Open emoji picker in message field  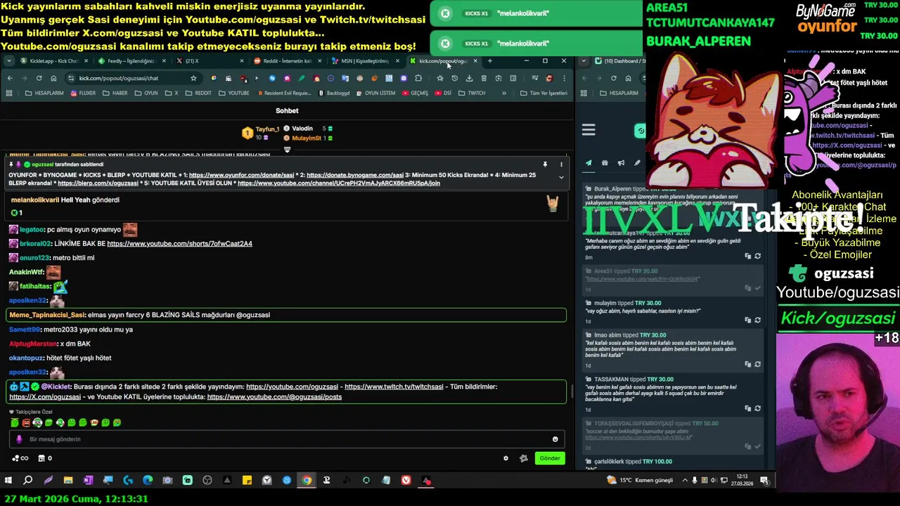[555, 439]
